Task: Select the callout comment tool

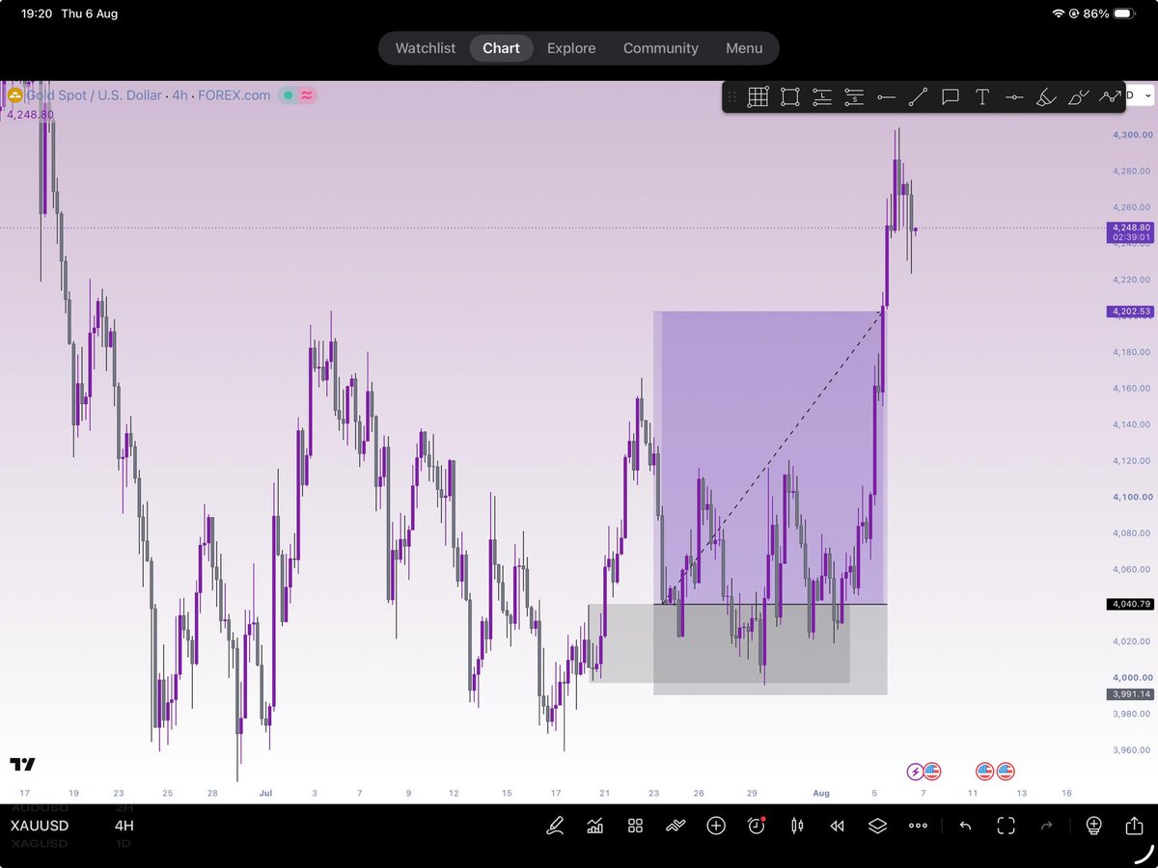Action: (950, 96)
